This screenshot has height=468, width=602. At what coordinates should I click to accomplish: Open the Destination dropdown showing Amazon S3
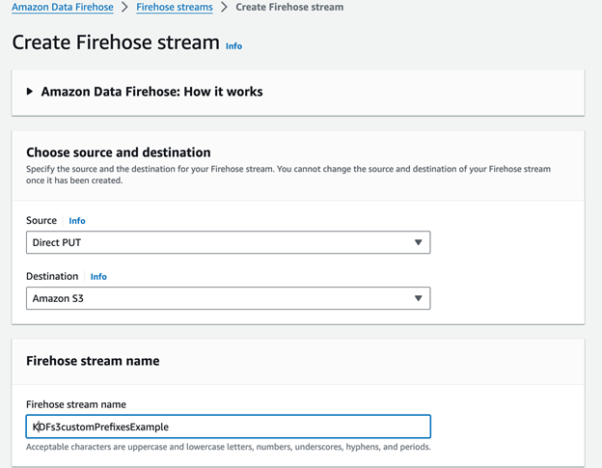point(228,298)
